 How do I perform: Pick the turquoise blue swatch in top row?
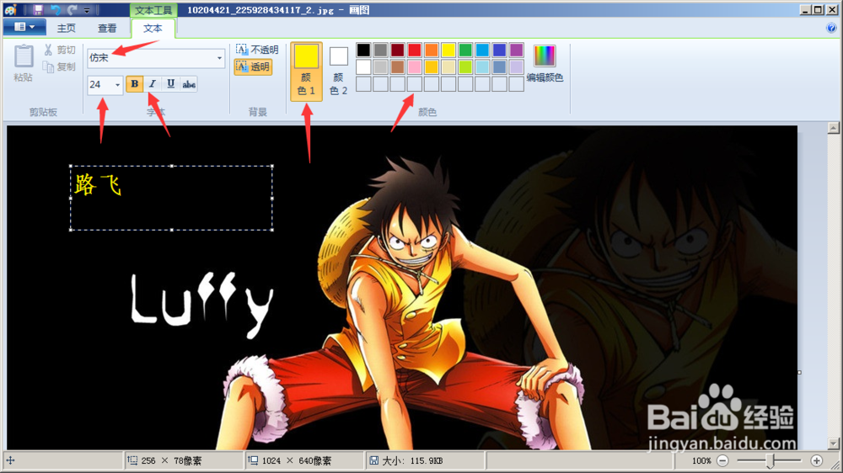pos(482,50)
